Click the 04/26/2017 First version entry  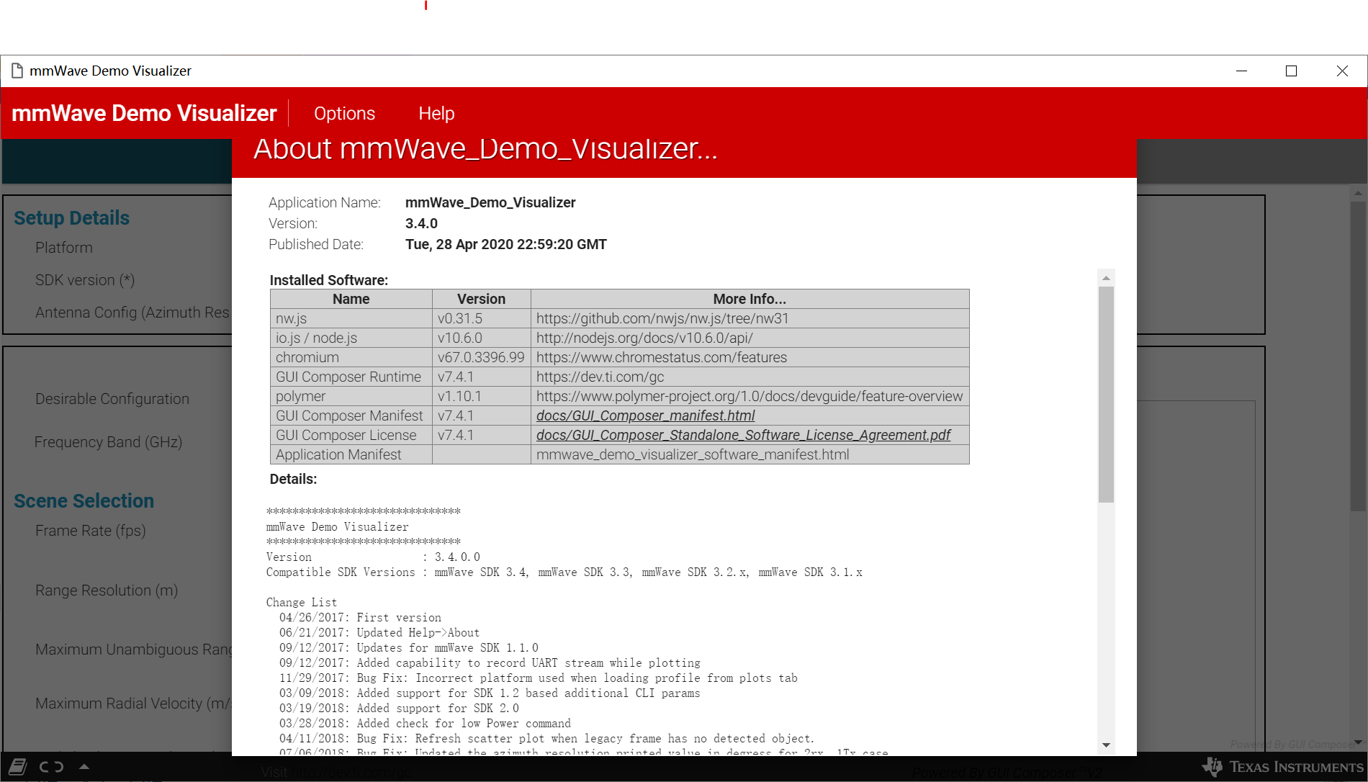click(x=360, y=617)
